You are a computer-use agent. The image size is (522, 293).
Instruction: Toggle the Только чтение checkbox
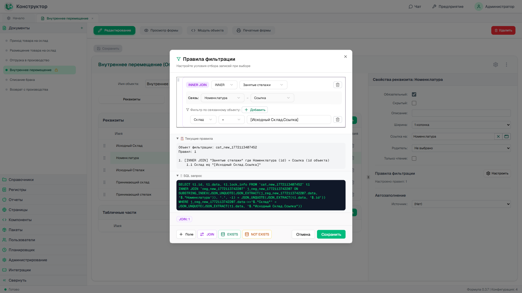tap(414, 158)
